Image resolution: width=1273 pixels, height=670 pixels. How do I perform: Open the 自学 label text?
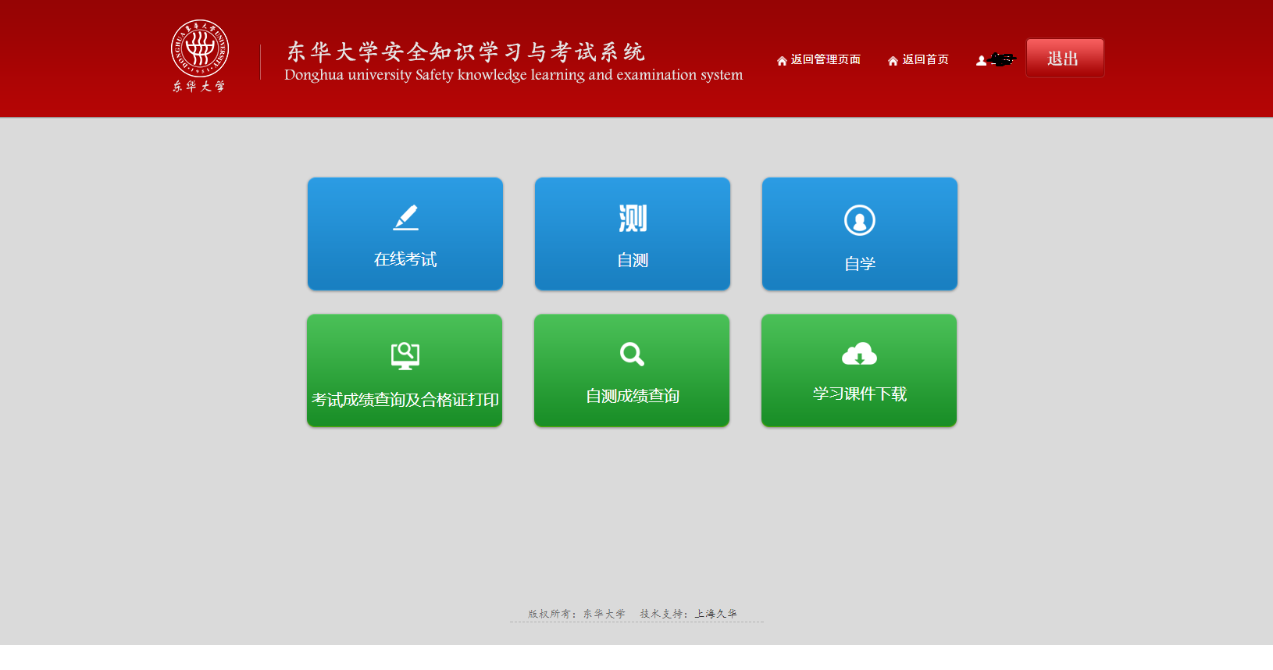pos(859,264)
